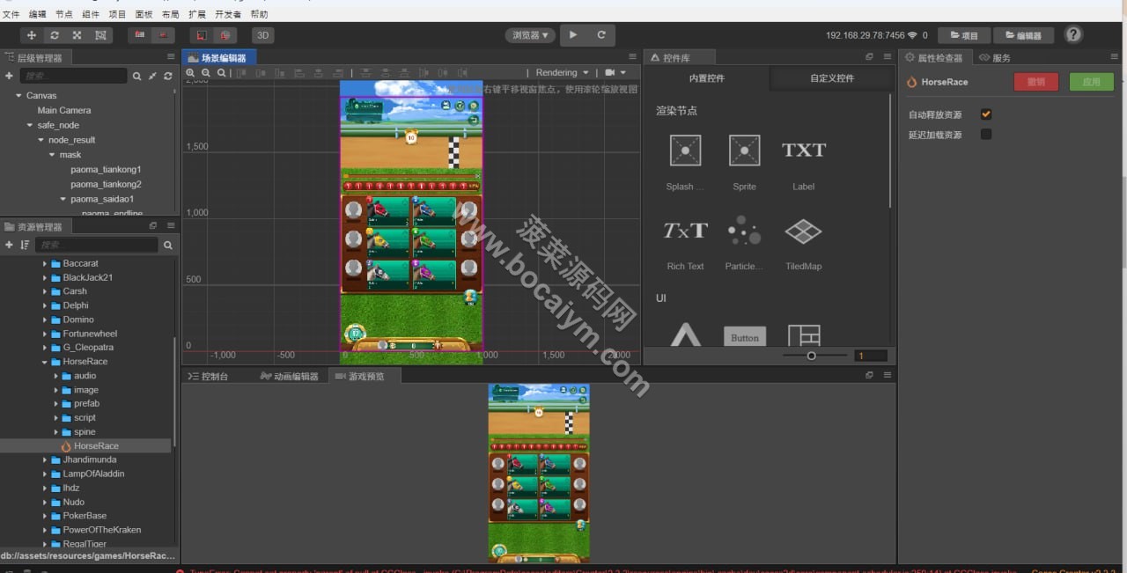This screenshot has width=1127, height=573.
Task: Select the Main Camera node
Action: [x=63, y=110]
